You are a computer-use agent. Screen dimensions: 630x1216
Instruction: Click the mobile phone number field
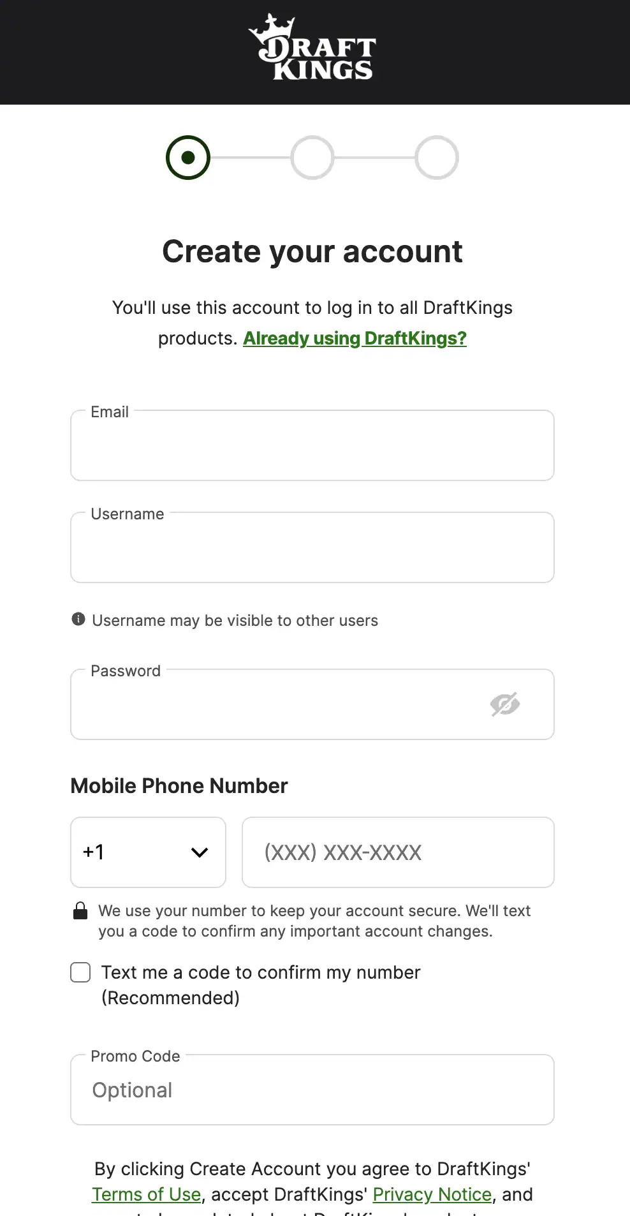click(x=398, y=852)
